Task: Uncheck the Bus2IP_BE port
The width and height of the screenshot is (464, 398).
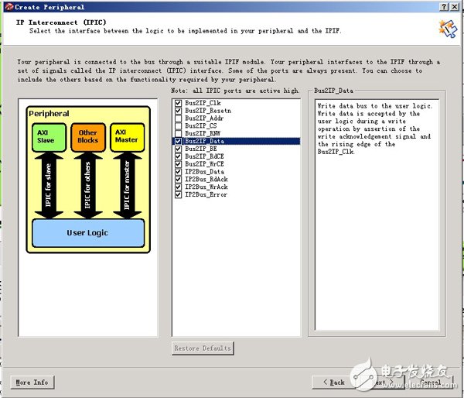Action: [x=179, y=149]
